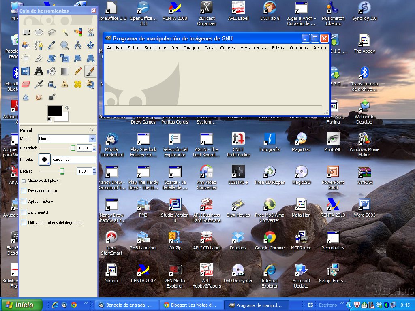The image size is (415, 311).
Task: Select the Paintbrush tool
Action: pos(90,71)
